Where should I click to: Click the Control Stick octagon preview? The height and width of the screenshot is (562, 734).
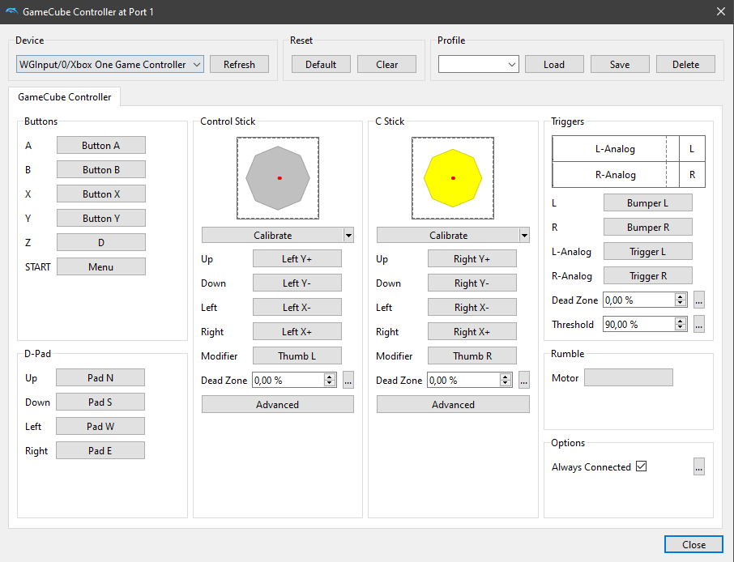[x=278, y=178]
